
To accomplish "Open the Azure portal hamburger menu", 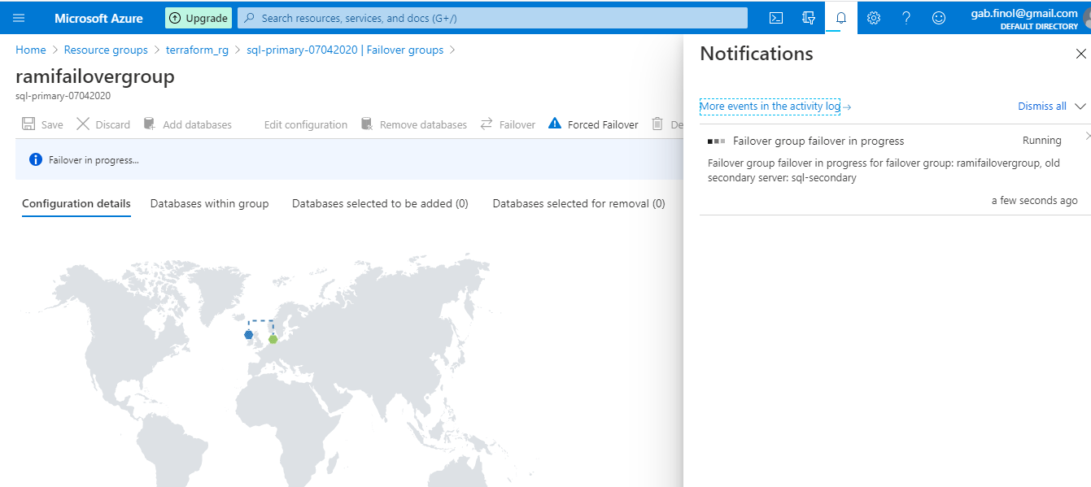I will 19,18.
